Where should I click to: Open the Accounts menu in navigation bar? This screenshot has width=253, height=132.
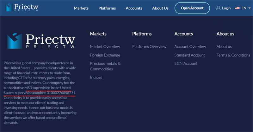pyautogui.click(x=134, y=8)
